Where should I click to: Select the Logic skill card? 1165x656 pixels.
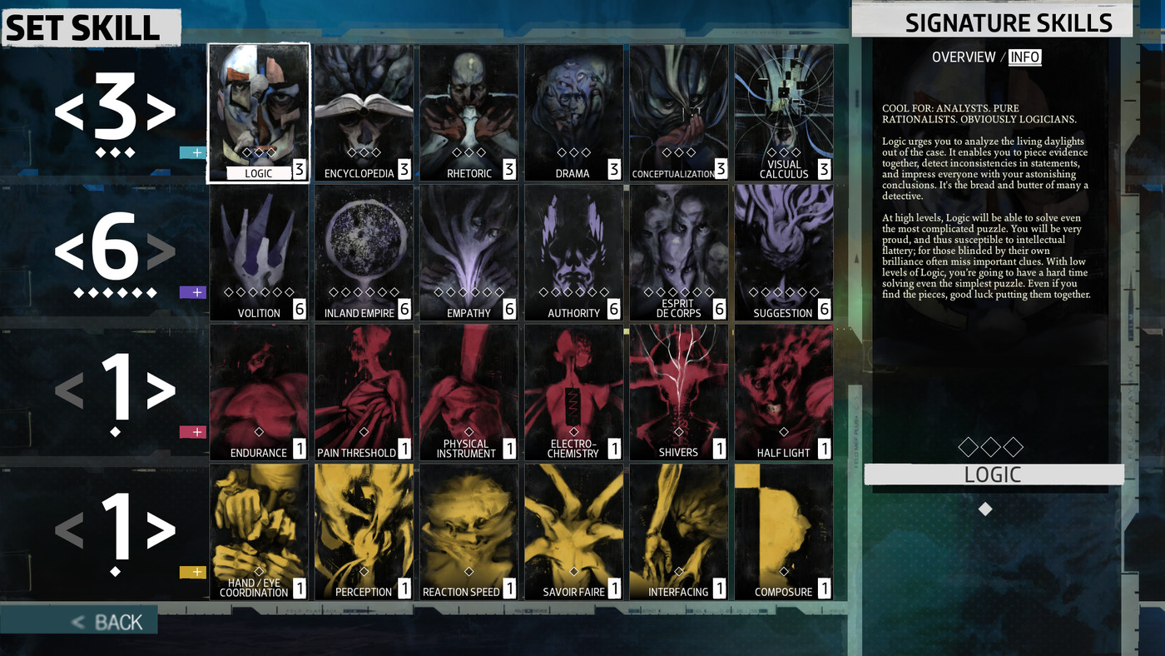259,113
